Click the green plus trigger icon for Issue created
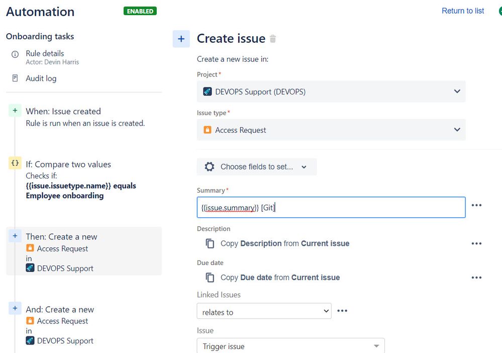 15,111
